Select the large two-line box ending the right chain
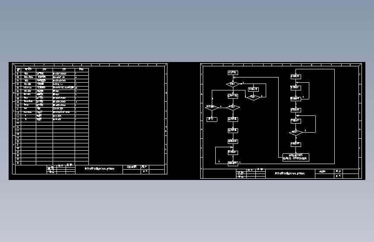This screenshot has height=242, width=374. (296, 158)
